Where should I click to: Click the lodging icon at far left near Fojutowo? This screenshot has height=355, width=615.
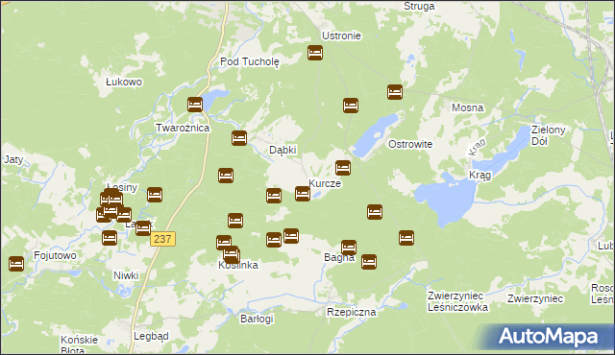[x=16, y=264]
